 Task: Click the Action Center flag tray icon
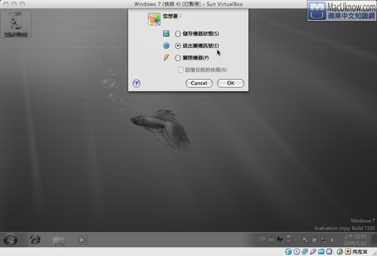(x=305, y=240)
